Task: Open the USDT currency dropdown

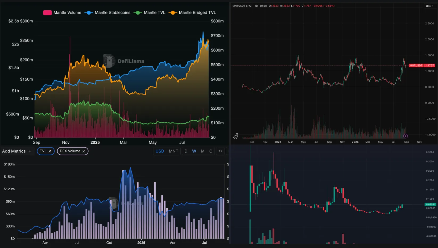Action: click(x=429, y=6)
